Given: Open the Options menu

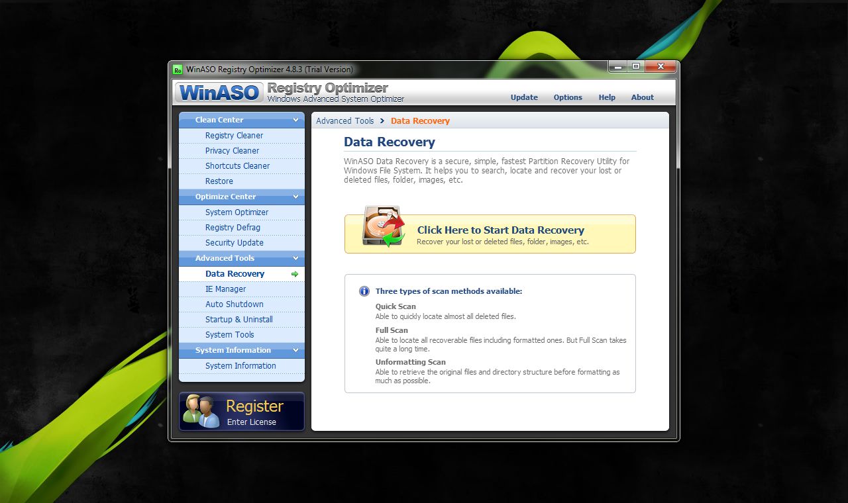Looking at the screenshot, I should point(568,97).
